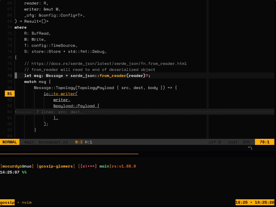This screenshot has height=207, width=276.
Task: Click 'T: config::TimeSource,' trait bound
Action: 51,46
